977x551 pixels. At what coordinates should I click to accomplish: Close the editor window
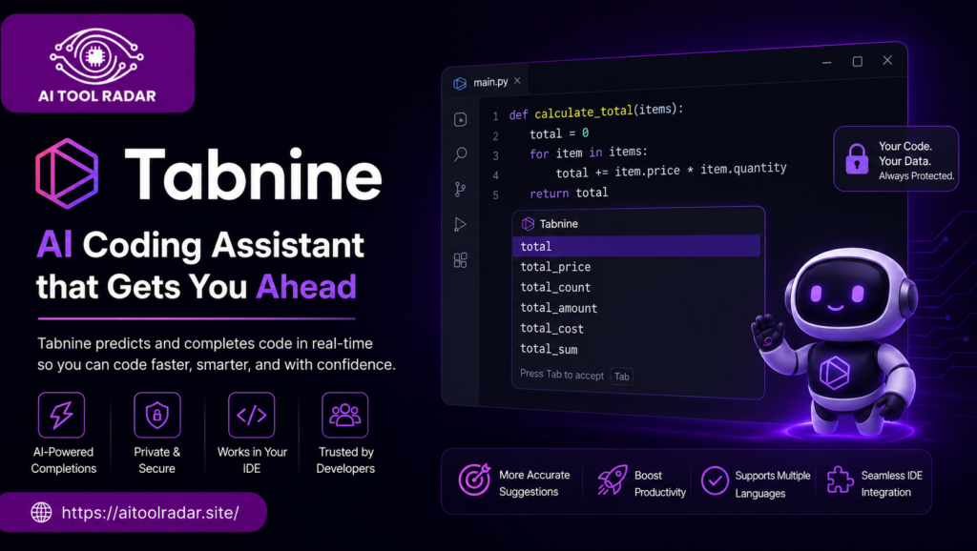point(887,60)
